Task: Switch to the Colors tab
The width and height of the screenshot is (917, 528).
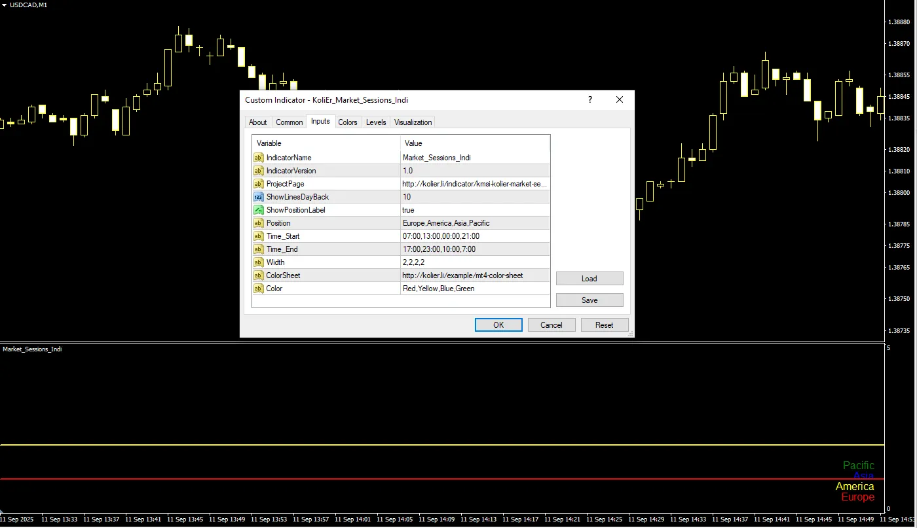Action: (348, 122)
